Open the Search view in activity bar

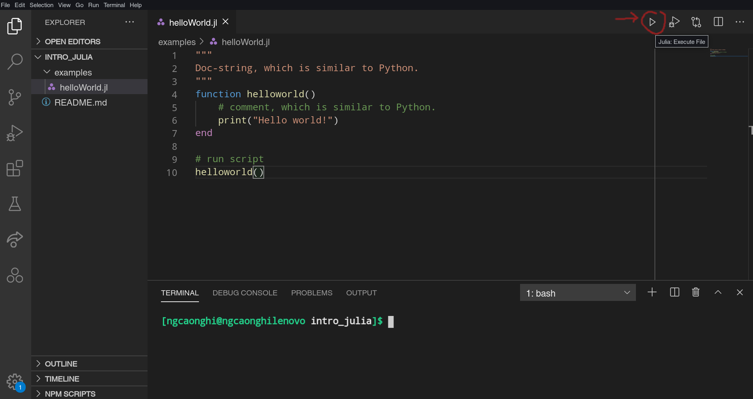click(x=15, y=62)
